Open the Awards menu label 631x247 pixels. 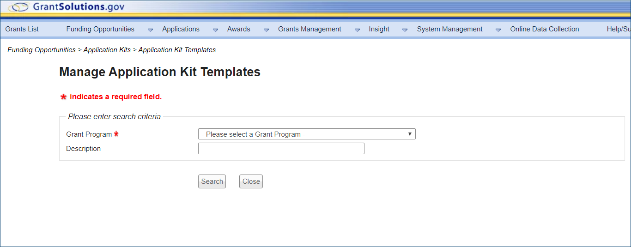(x=238, y=29)
